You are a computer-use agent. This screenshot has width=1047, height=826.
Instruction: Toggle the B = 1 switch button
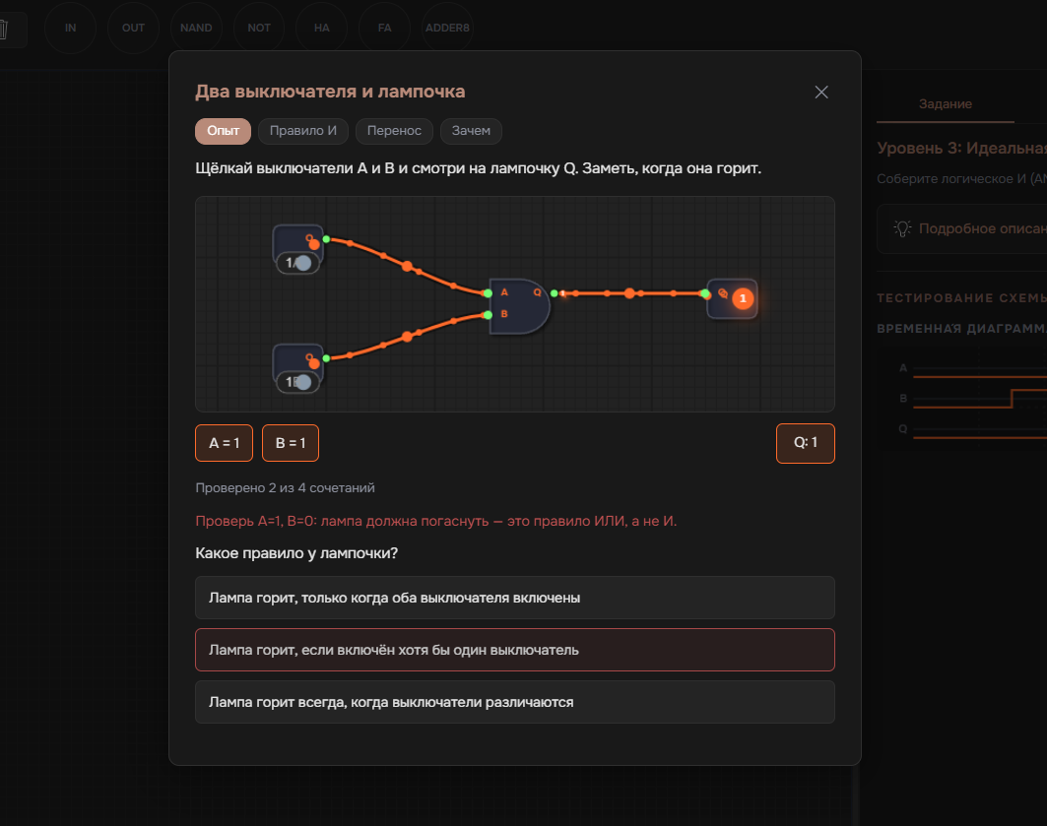291,443
